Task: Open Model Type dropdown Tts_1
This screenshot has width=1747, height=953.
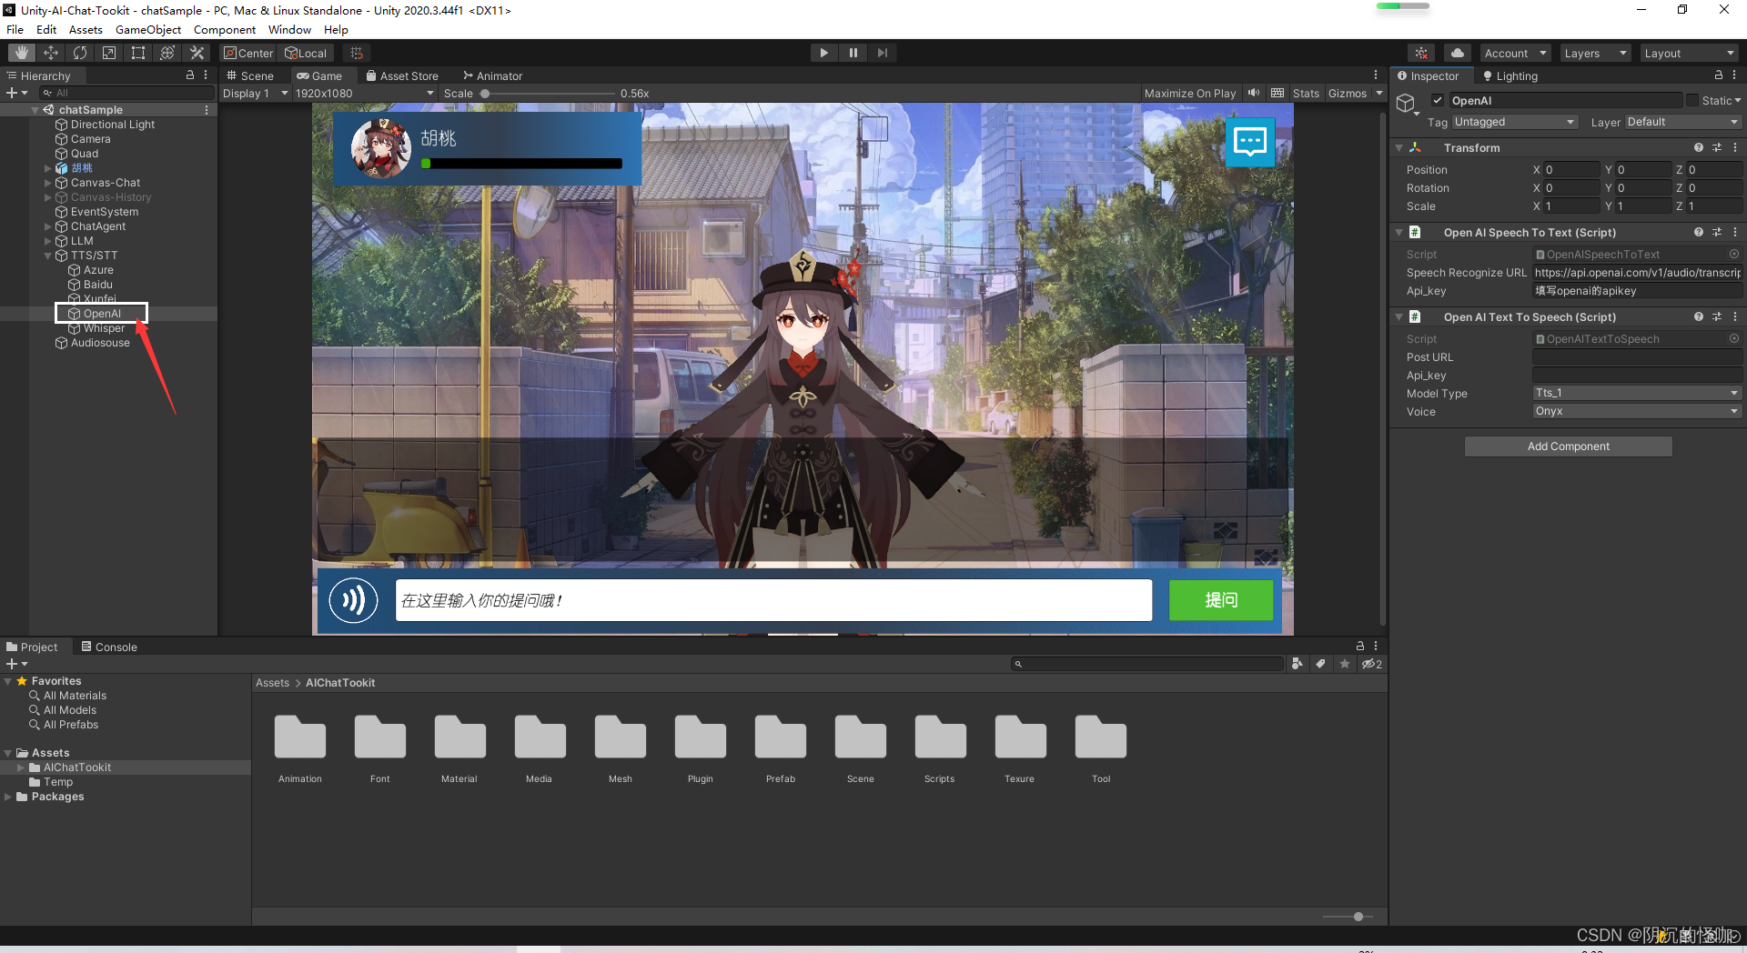Action: (x=1637, y=393)
